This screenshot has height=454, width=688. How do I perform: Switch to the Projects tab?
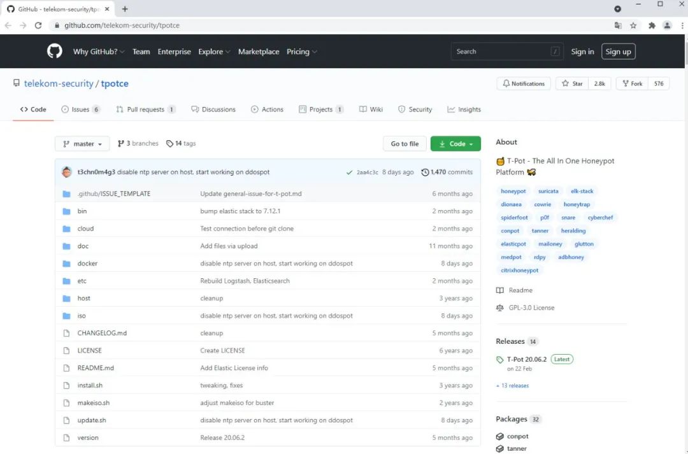click(320, 110)
